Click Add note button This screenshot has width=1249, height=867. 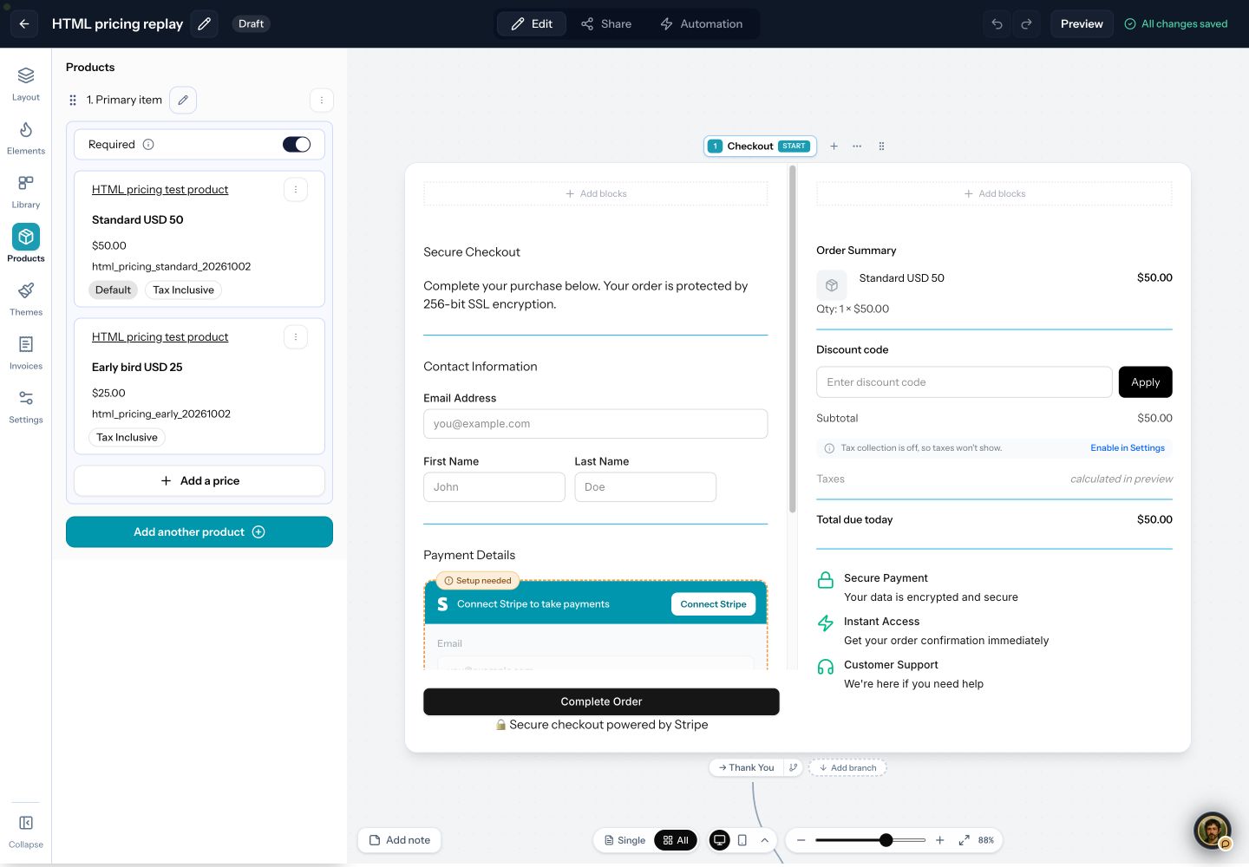point(400,840)
